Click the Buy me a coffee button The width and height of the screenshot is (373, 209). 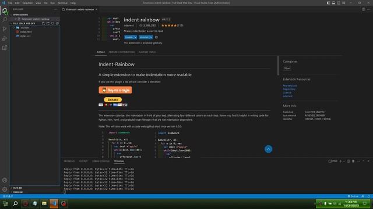pyautogui.click(x=115, y=90)
